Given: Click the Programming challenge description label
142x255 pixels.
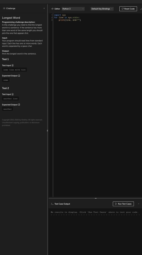Looking at the screenshot, I should point(19,22).
